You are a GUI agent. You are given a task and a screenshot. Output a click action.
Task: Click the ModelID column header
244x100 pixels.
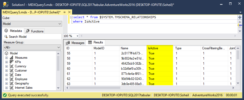[106, 48]
